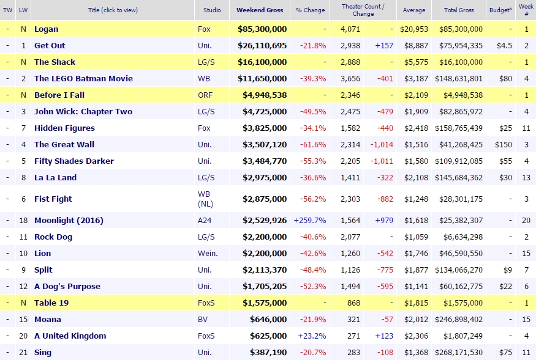Screen dimensions: 536x360
Task: Open the WB (NL) studio link
Action: [205, 199]
